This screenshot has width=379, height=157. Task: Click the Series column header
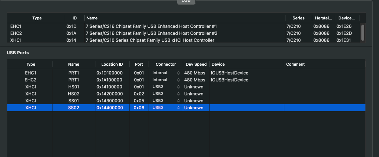[298, 18]
